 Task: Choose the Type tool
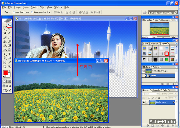[x=9, y=54]
